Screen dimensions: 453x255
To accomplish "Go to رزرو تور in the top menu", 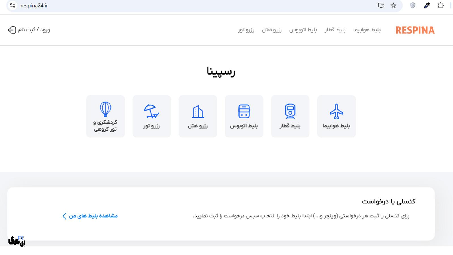I will pyautogui.click(x=246, y=30).
